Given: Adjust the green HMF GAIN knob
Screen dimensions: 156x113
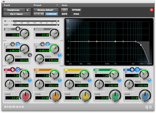Looking at the screenshot, I should click(115, 96).
